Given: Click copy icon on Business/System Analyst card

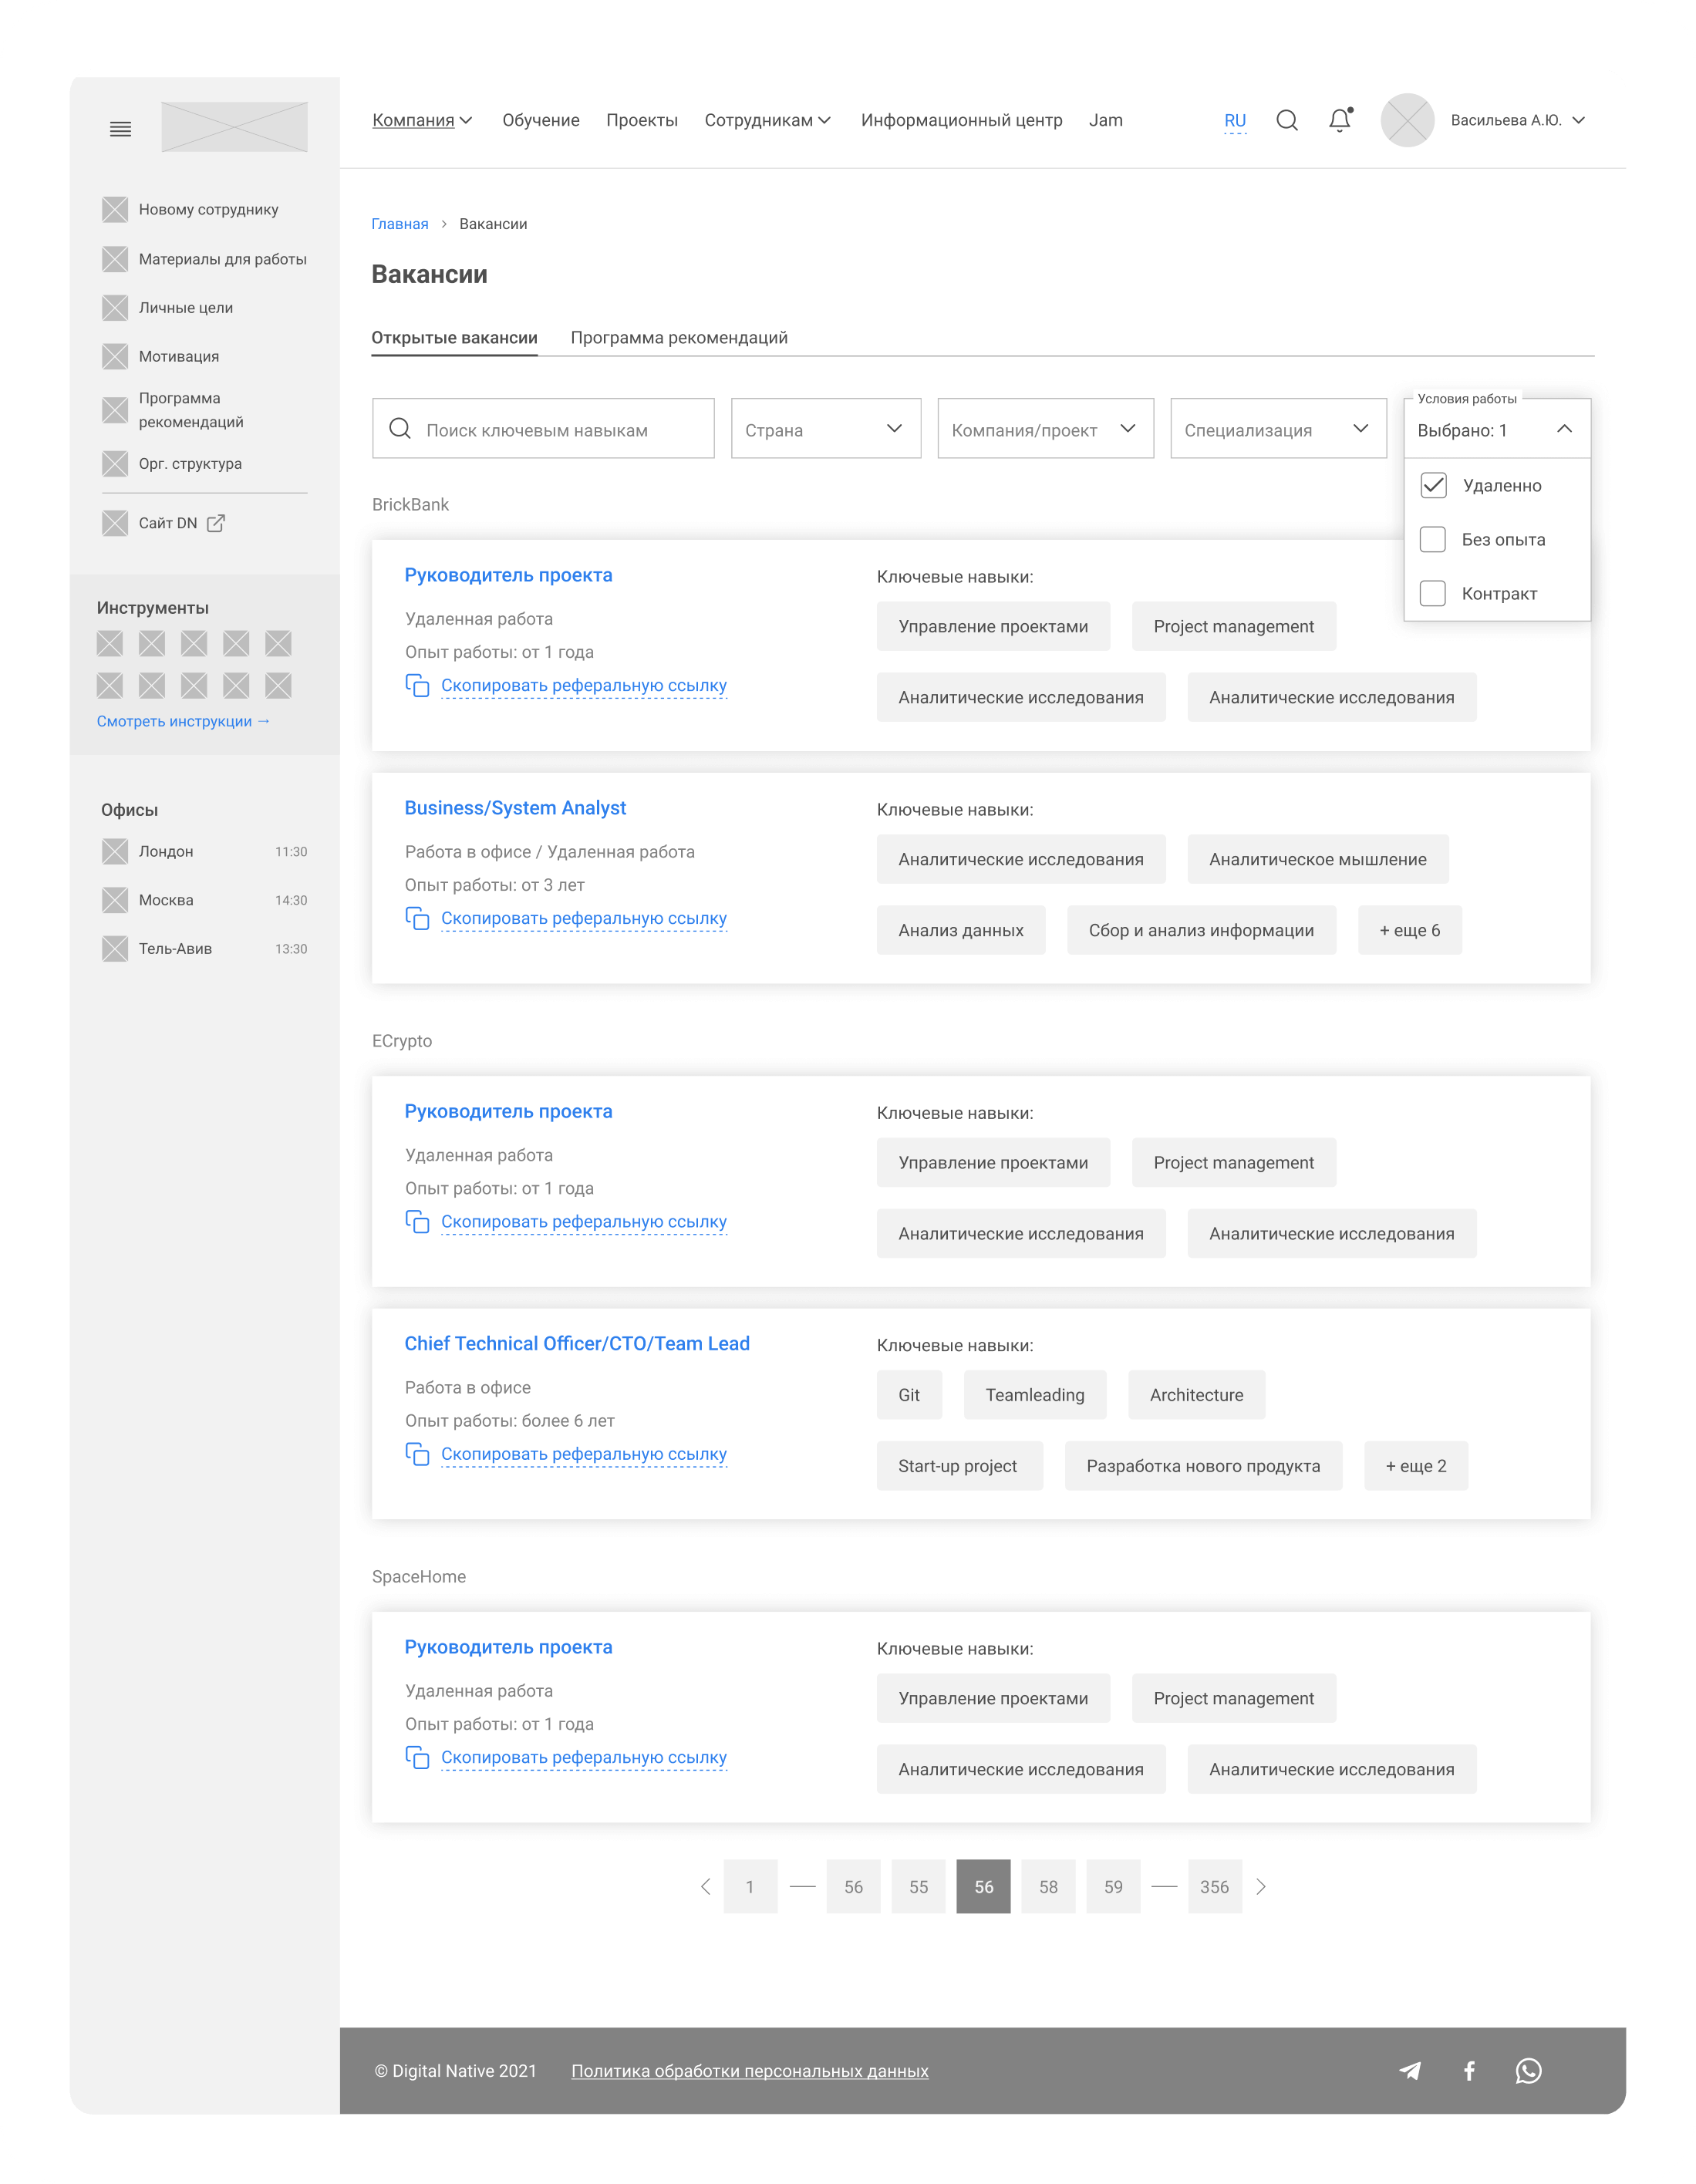Looking at the screenshot, I should tap(417, 918).
